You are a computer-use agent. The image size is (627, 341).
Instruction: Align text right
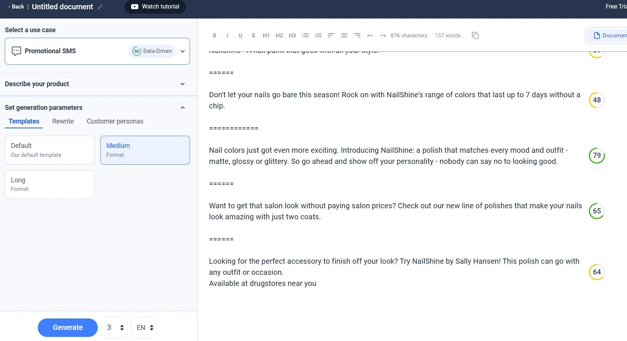point(357,36)
